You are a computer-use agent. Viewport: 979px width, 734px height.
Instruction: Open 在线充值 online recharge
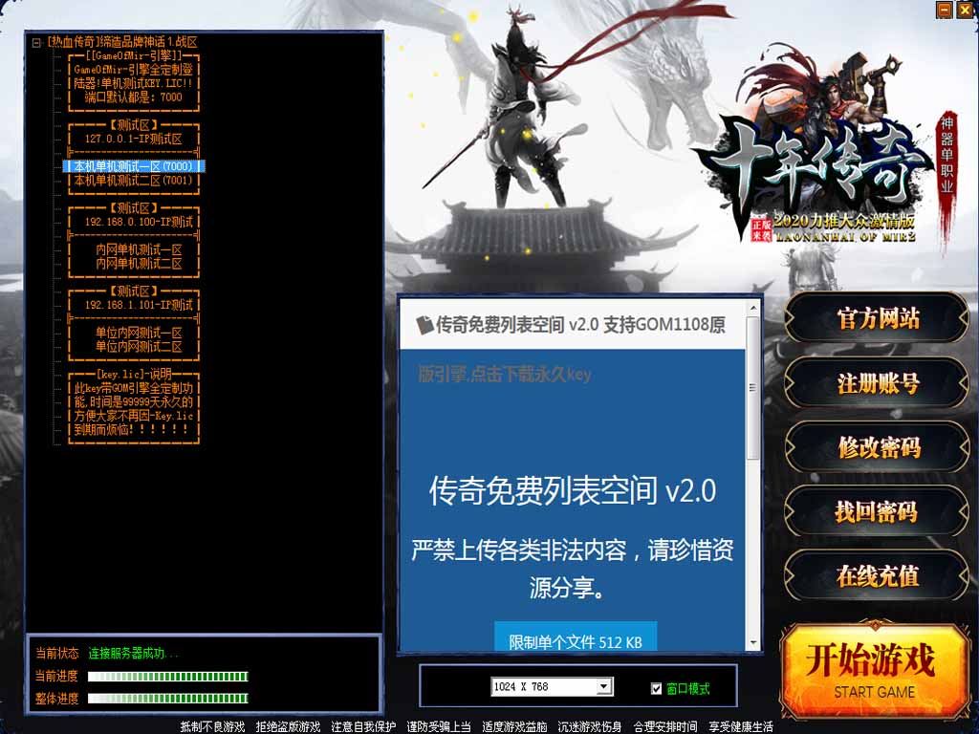[x=878, y=576]
